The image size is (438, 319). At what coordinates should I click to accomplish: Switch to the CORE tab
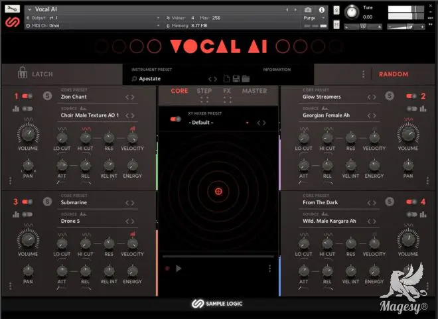(179, 91)
